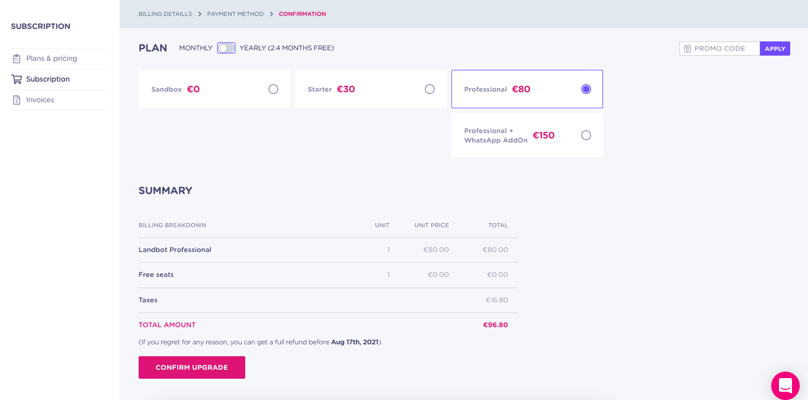This screenshot has height=400, width=808.
Task: Go to Billing Details breadcrumb step
Action: [x=165, y=14]
